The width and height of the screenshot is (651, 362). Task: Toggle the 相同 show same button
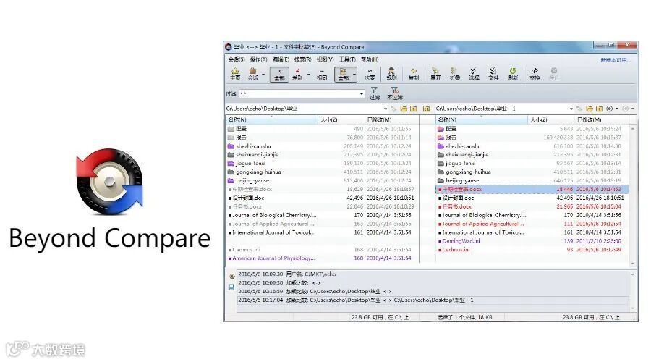322,75
